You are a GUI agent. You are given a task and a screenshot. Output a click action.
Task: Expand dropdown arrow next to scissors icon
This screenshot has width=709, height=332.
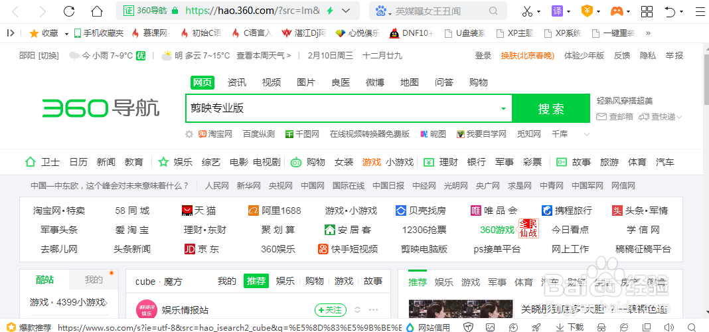click(x=539, y=11)
